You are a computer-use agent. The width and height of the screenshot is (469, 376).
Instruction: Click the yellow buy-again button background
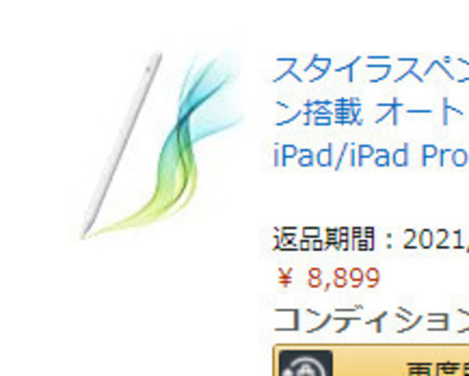pos(371,360)
